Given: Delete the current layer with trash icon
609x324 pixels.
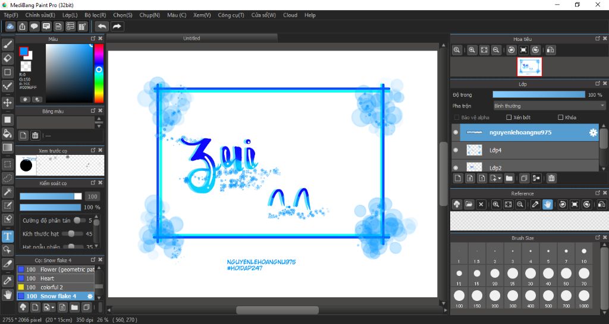Looking at the screenshot, I should (x=551, y=178).
